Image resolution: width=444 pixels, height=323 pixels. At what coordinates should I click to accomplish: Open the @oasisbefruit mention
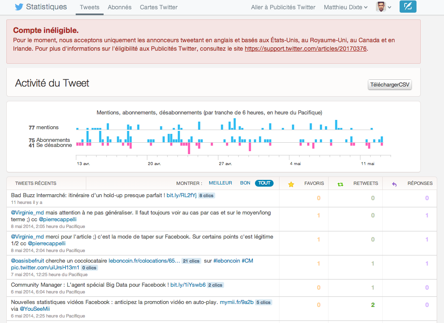pos(27,261)
